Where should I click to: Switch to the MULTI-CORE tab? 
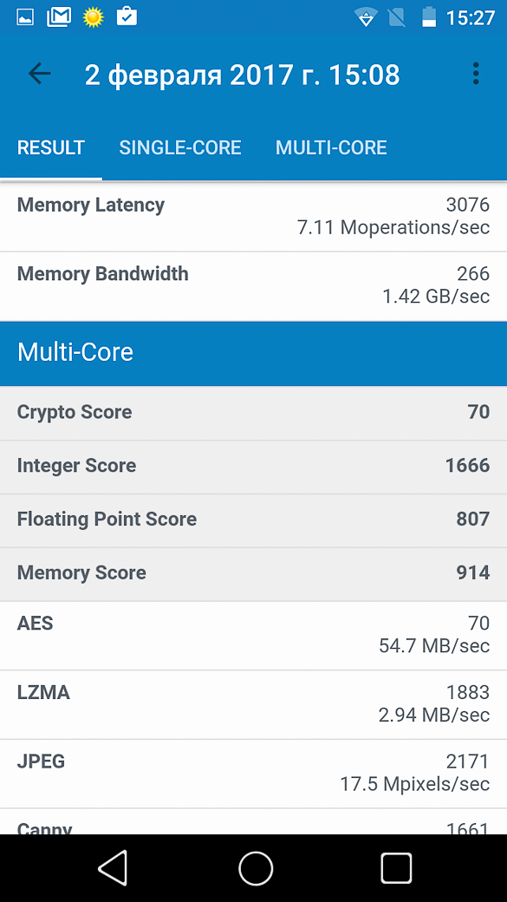pyautogui.click(x=331, y=147)
